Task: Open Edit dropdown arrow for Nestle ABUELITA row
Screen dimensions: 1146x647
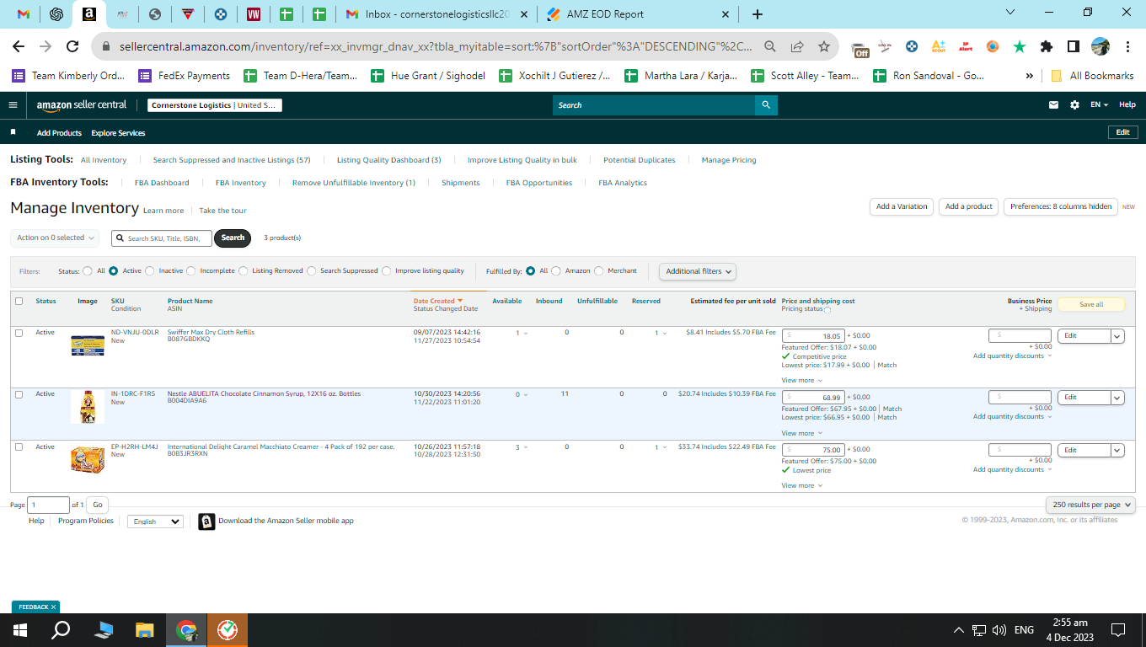Action: tap(1117, 398)
